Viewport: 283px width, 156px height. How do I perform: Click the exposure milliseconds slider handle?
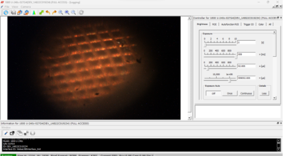pos(236,57)
